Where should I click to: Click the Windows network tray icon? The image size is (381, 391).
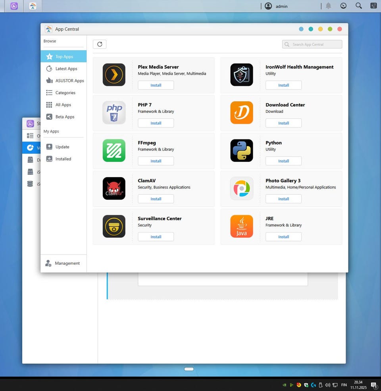[335, 385]
